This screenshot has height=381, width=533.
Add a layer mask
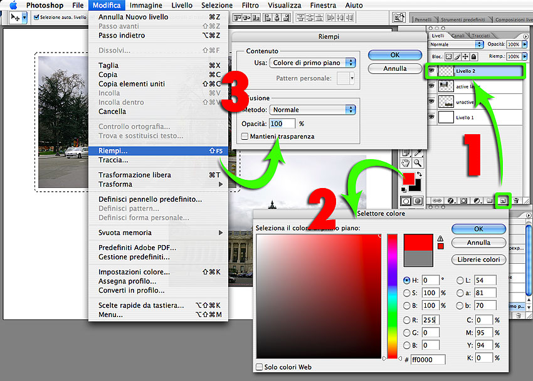click(x=463, y=201)
